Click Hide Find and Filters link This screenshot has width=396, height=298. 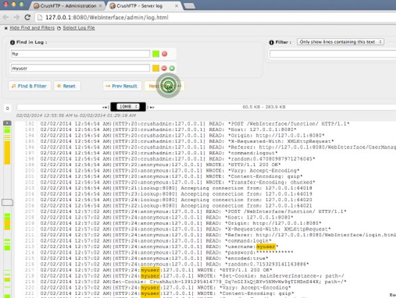[x=32, y=28]
